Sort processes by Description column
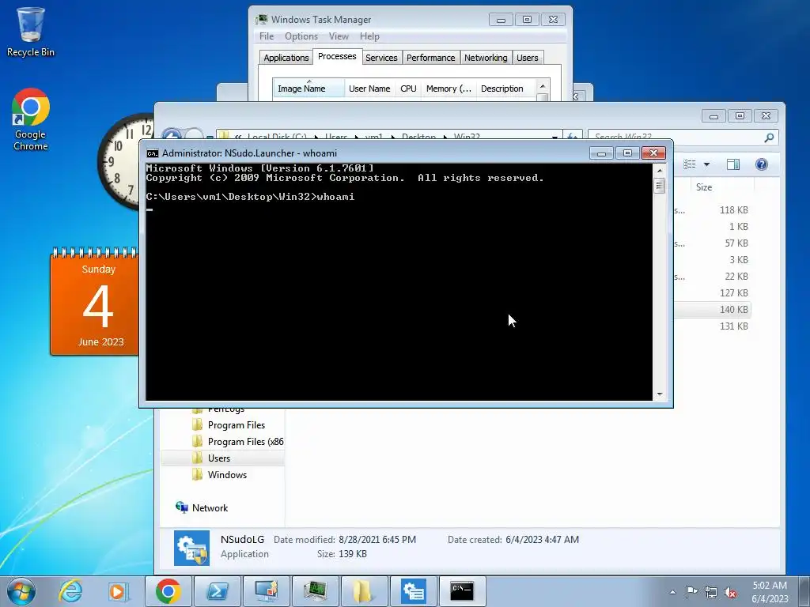Image resolution: width=810 pixels, height=607 pixels. click(506, 89)
